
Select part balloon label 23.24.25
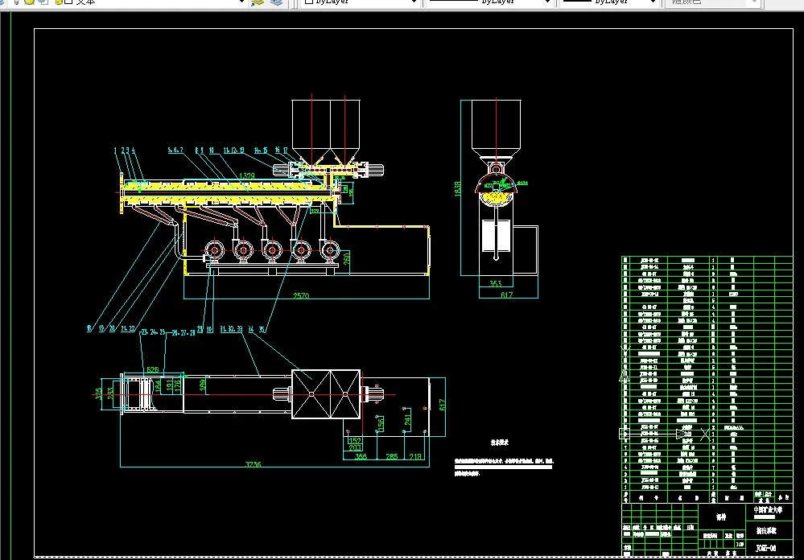(153, 332)
